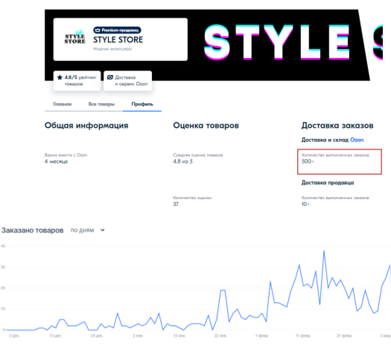The image size is (391, 350).
Task: Click the star icon beside 4.8/5 rating
Action: pos(60,77)
